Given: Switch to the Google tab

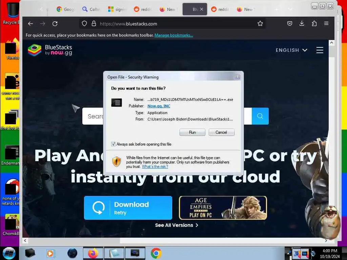Looking at the screenshot, I should (65, 9).
